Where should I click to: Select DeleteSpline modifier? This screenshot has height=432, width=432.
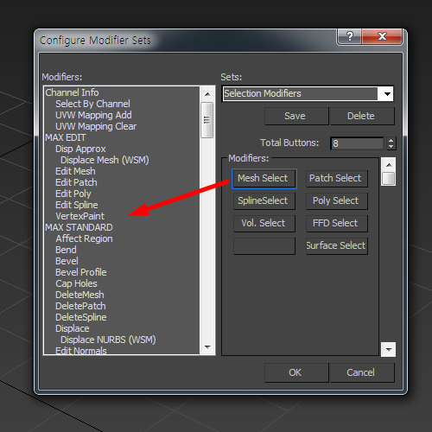pyautogui.click(x=81, y=317)
